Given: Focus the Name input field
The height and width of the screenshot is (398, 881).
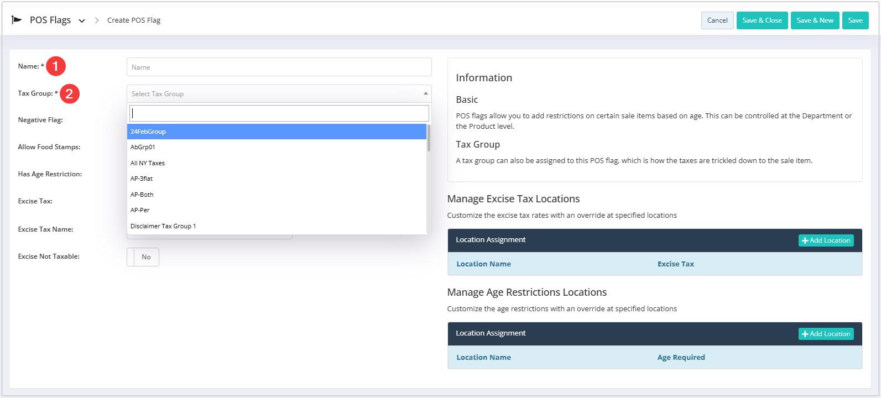Looking at the screenshot, I should pos(279,67).
